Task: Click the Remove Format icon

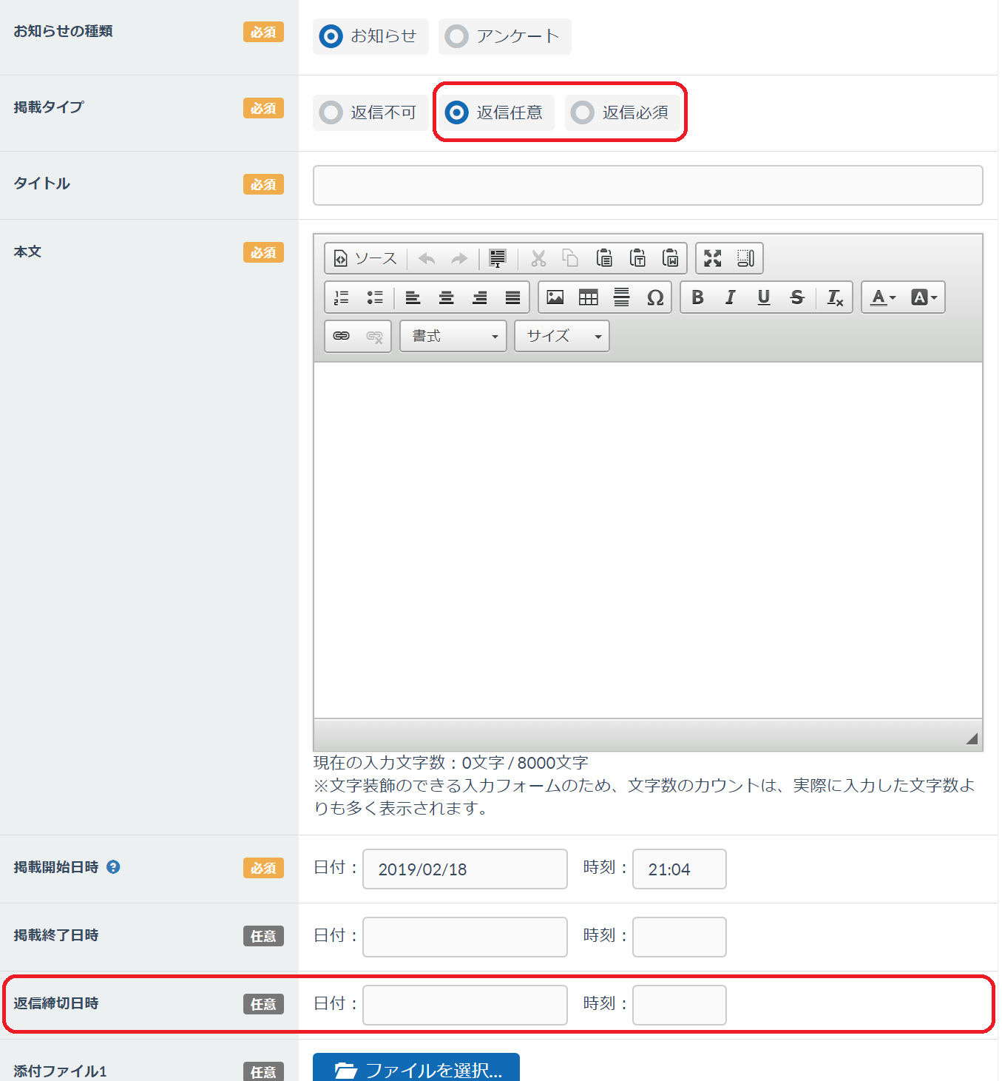Action: [x=835, y=297]
